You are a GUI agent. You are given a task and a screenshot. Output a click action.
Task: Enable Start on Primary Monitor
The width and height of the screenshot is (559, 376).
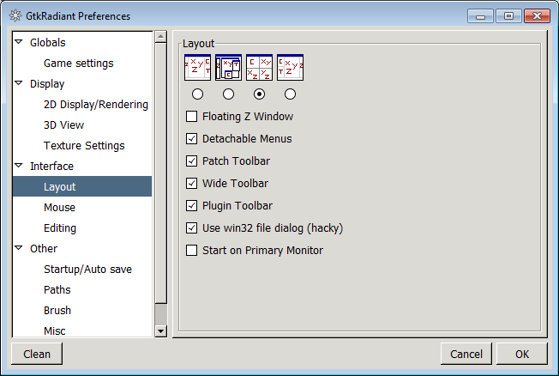point(191,251)
